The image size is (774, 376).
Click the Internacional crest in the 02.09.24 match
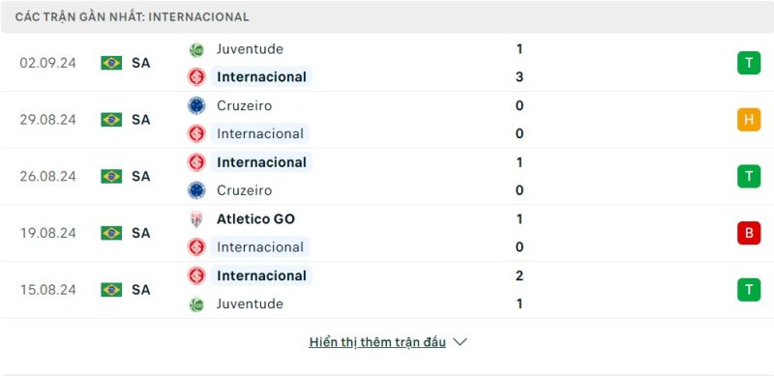coord(196,77)
